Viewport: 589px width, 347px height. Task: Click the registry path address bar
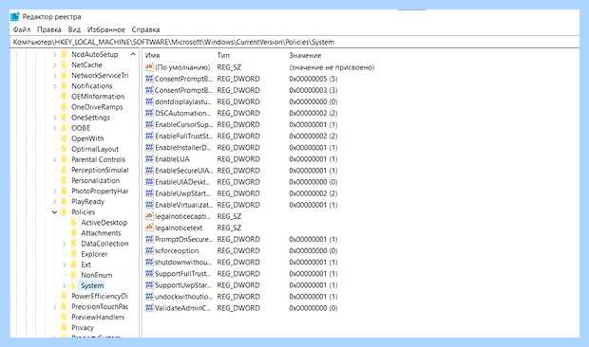[x=294, y=42]
